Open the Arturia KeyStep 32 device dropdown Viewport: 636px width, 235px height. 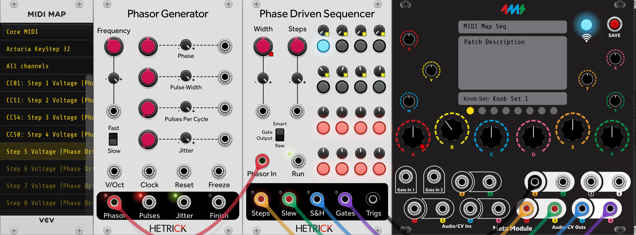pos(47,49)
